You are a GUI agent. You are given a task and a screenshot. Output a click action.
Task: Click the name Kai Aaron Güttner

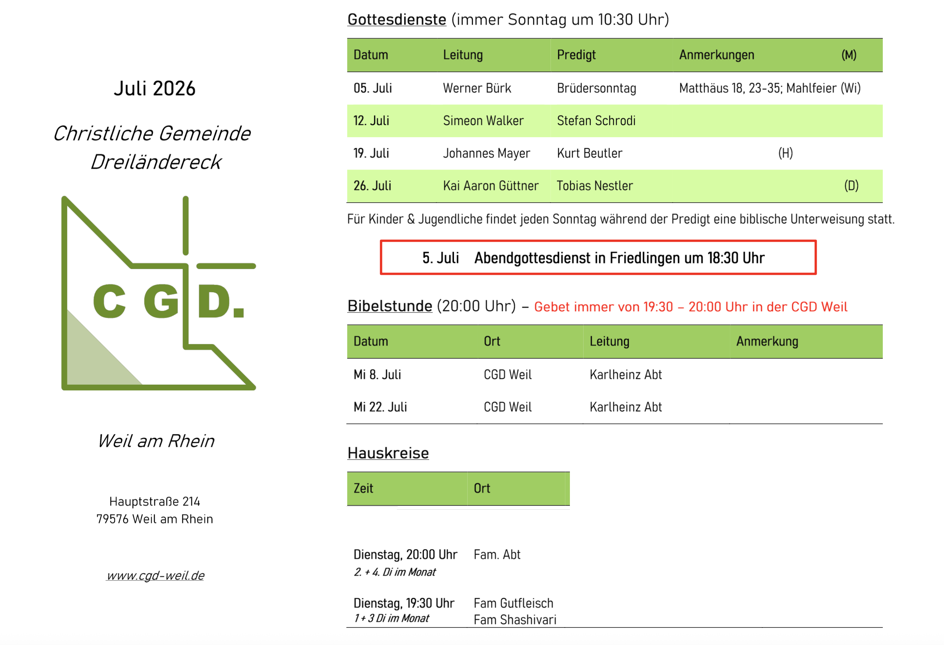490,185
